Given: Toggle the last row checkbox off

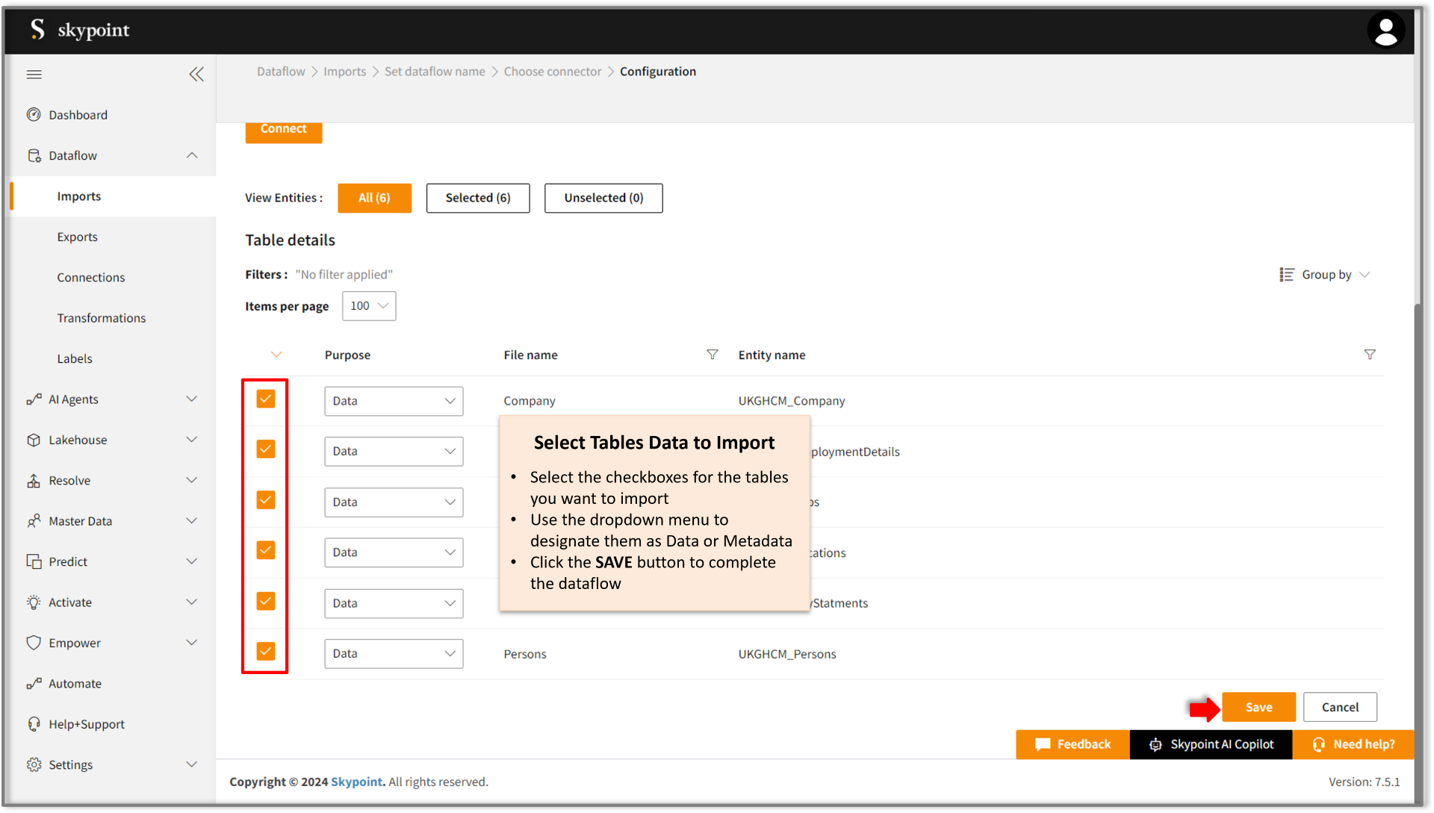Looking at the screenshot, I should (266, 652).
